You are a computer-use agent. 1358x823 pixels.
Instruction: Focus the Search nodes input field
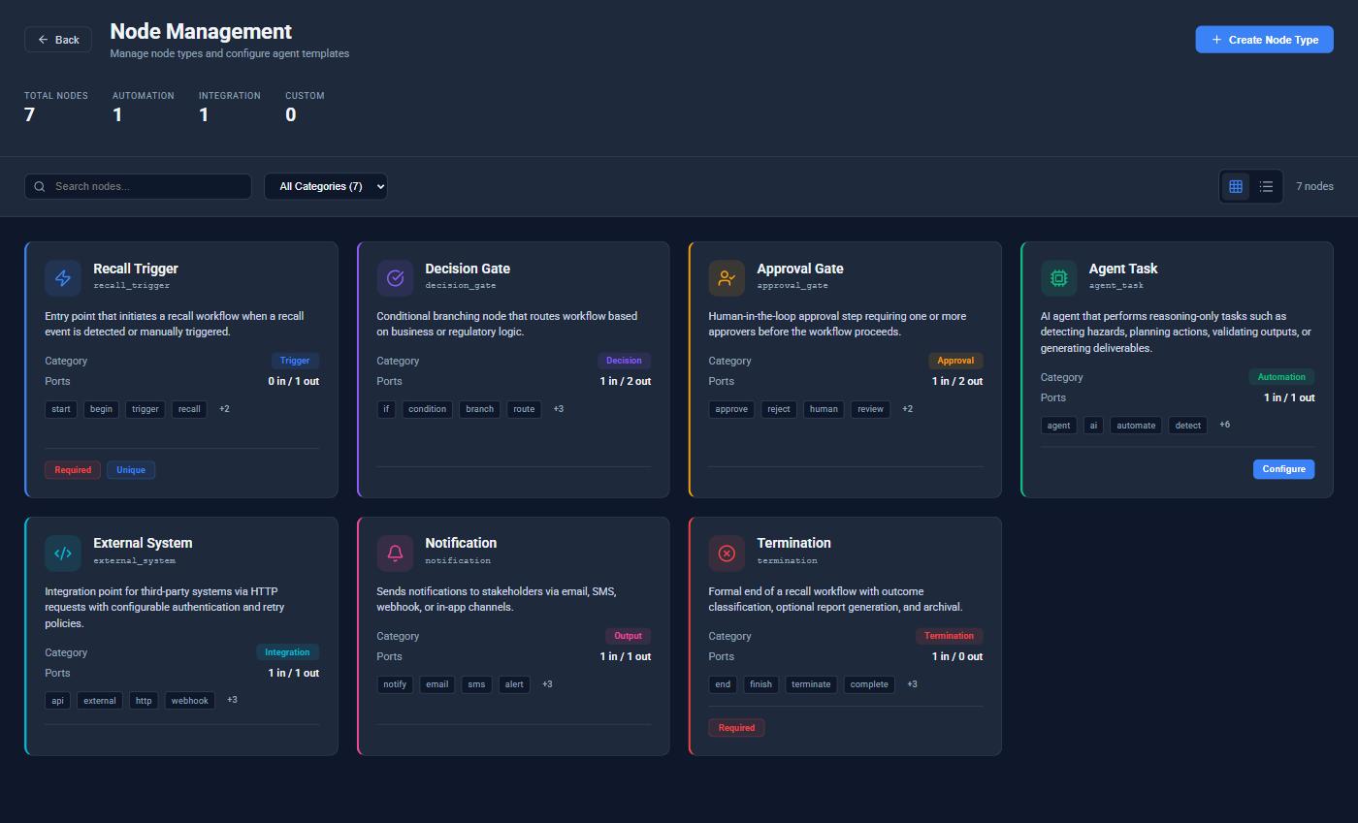click(x=138, y=186)
